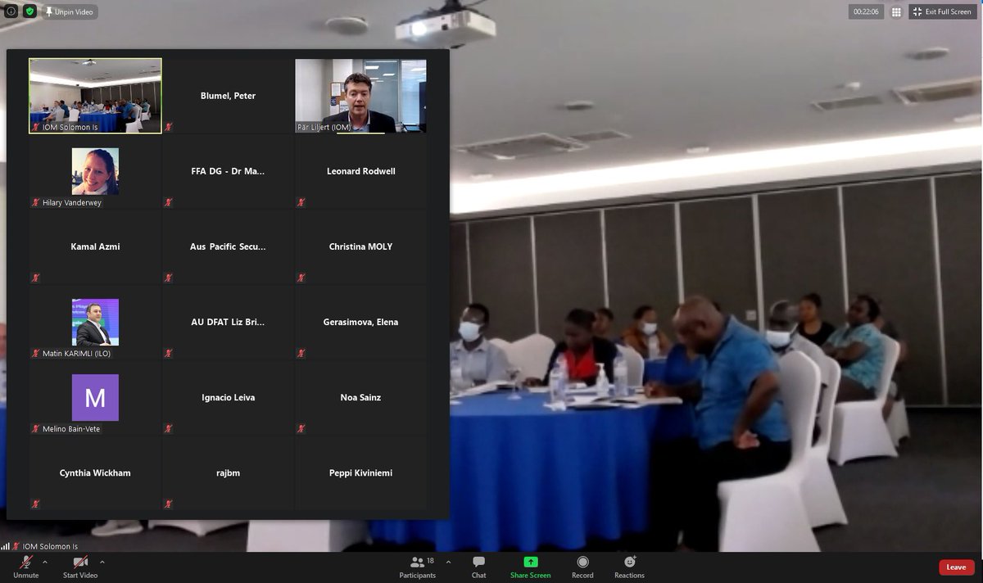The height and width of the screenshot is (583, 983).
Task: Click muted mic icon on Noa Sainz tile
Action: tap(301, 428)
